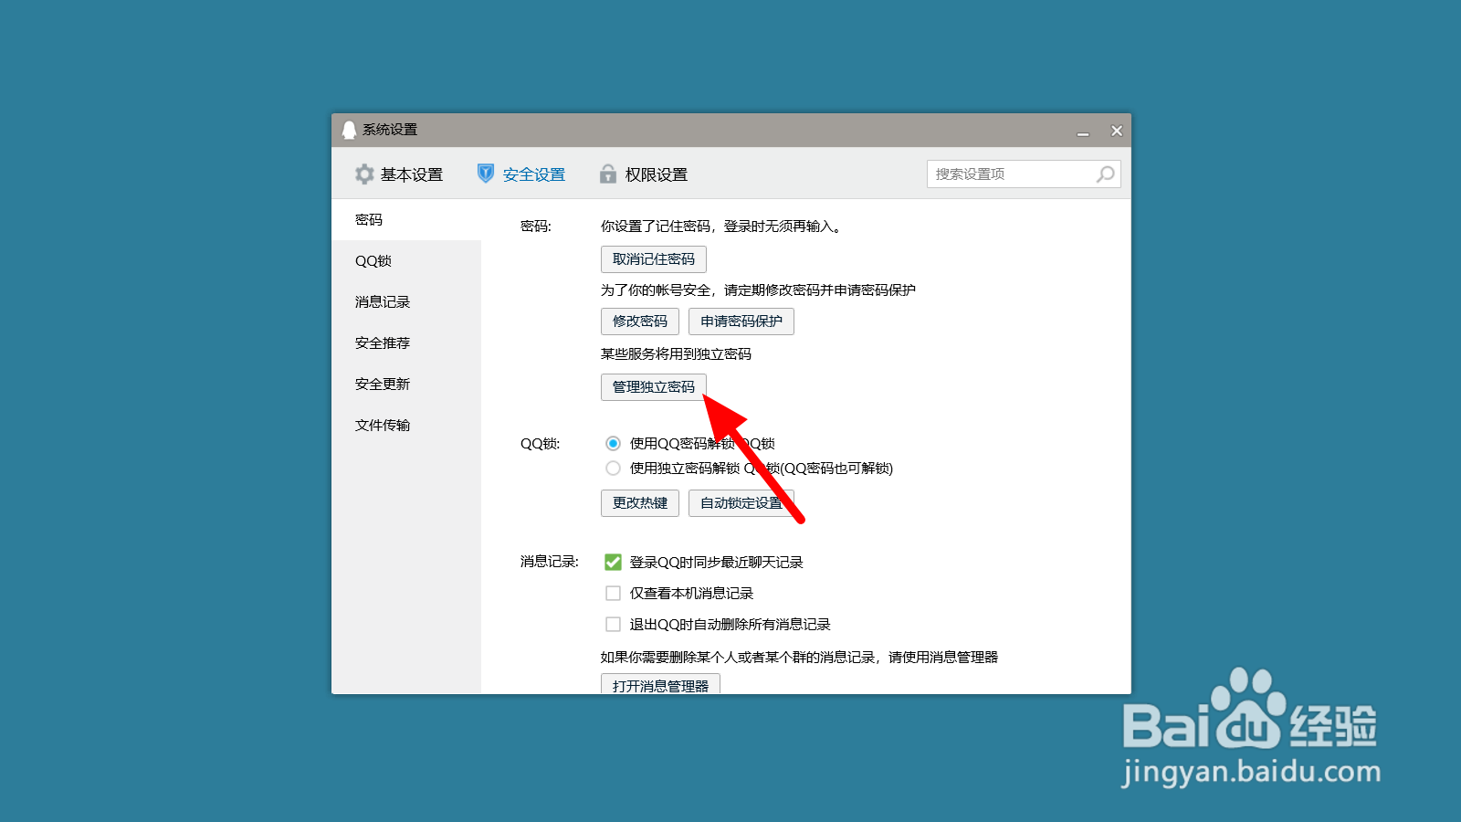This screenshot has width=1461, height=822.
Task: Open 自动锁定设置 button
Action: [741, 503]
